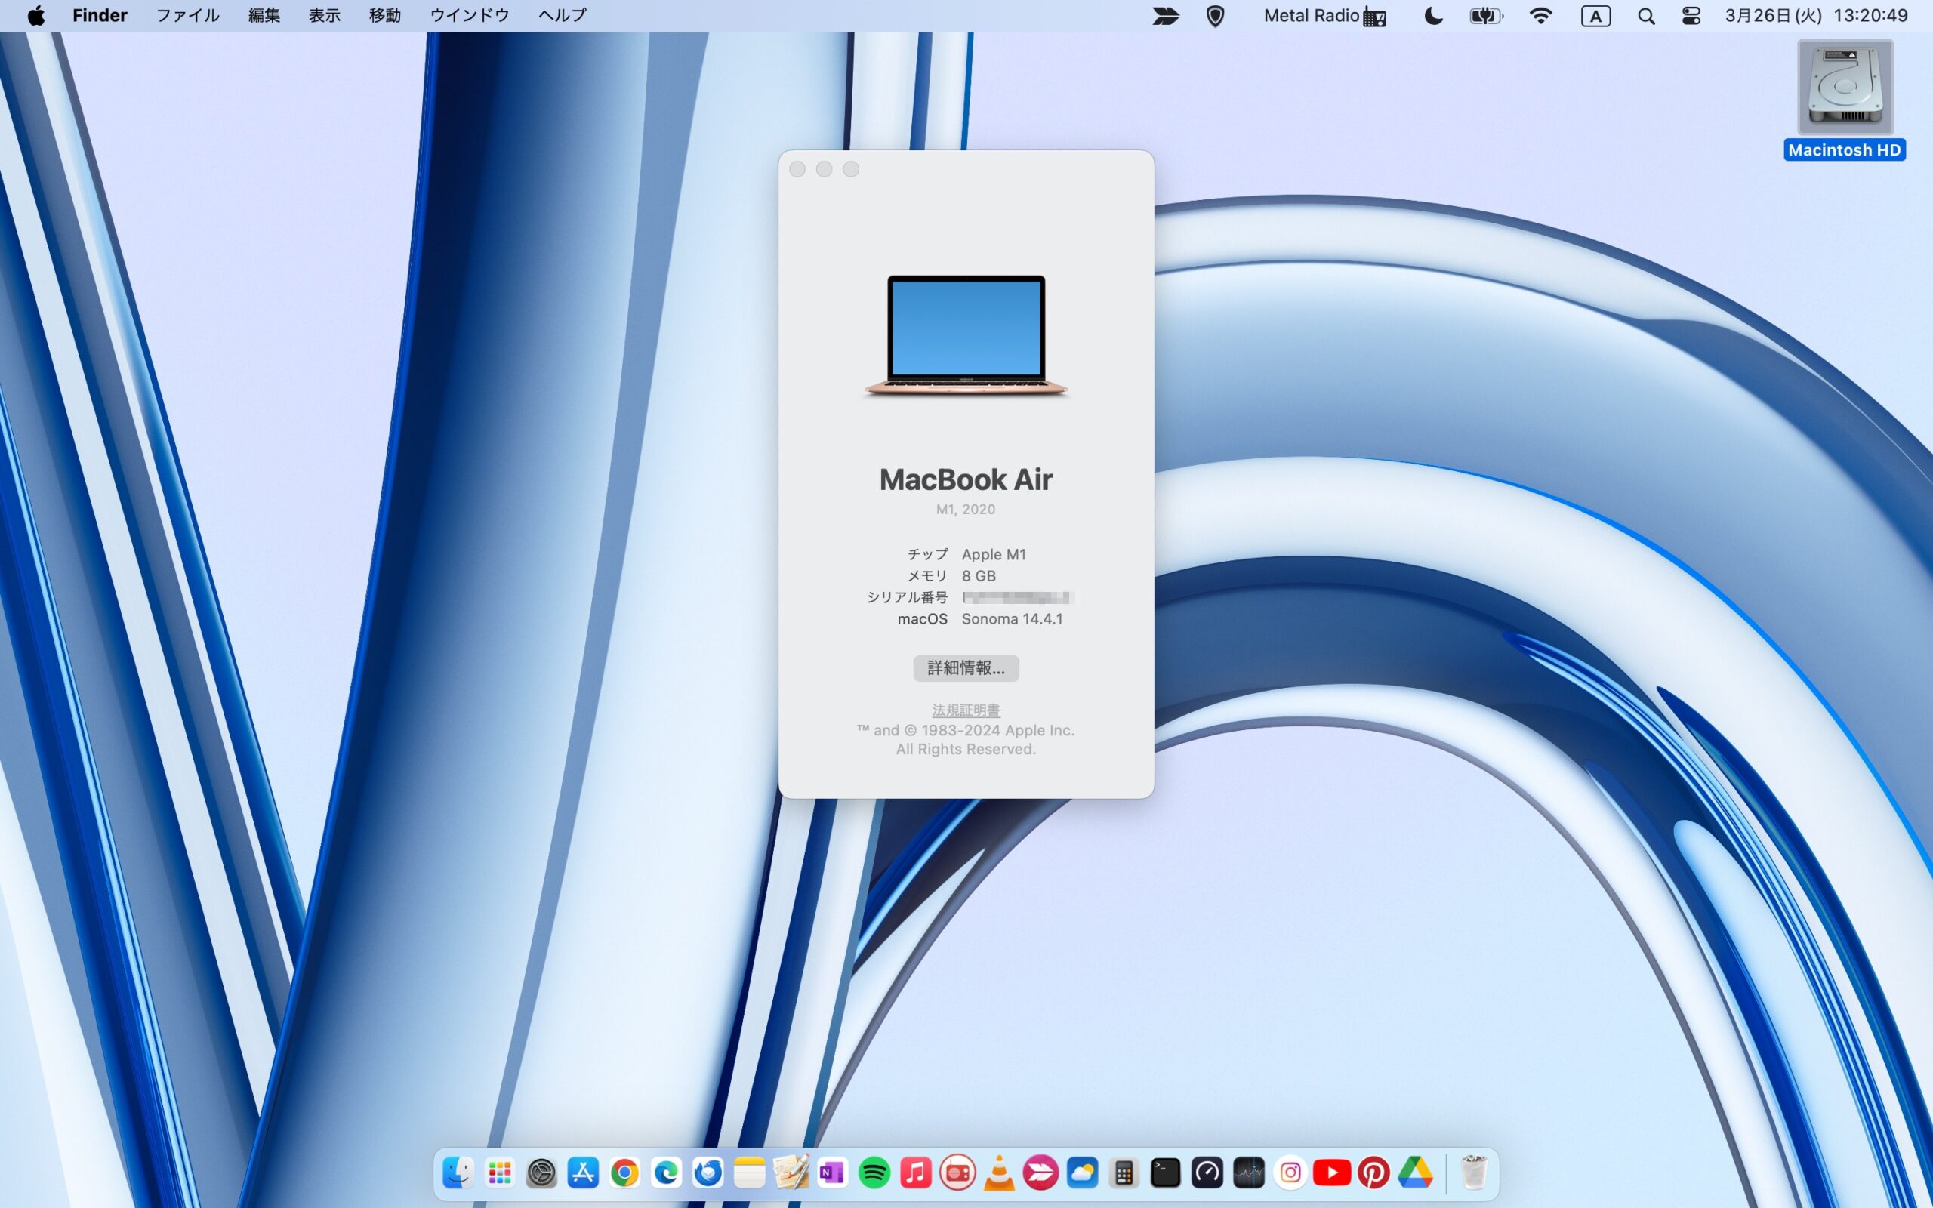Launch Apple Music from the Dock
The image size is (1933, 1208).
[915, 1173]
